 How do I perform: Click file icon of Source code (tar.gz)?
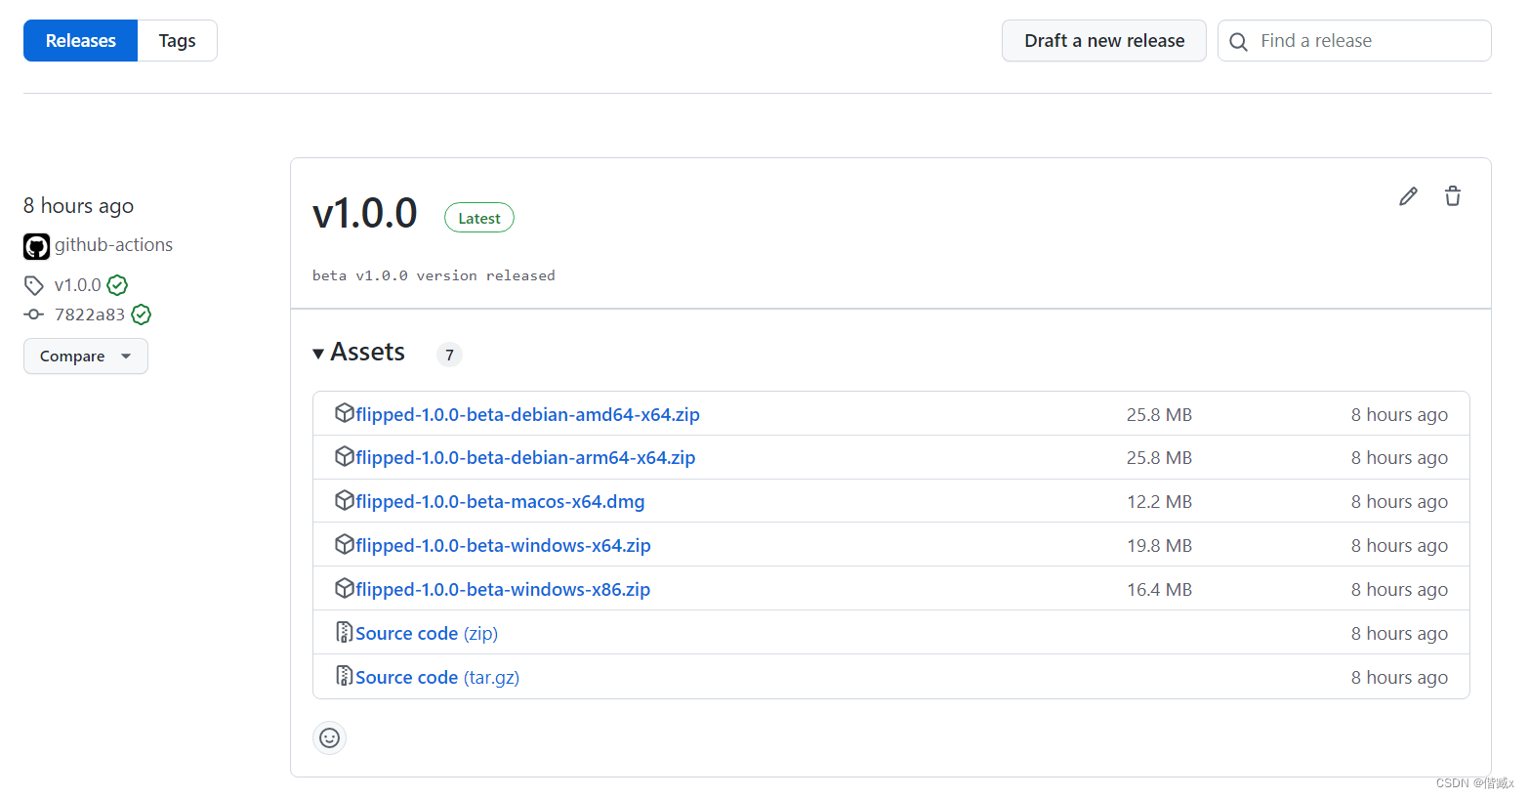[x=344, y=676]
